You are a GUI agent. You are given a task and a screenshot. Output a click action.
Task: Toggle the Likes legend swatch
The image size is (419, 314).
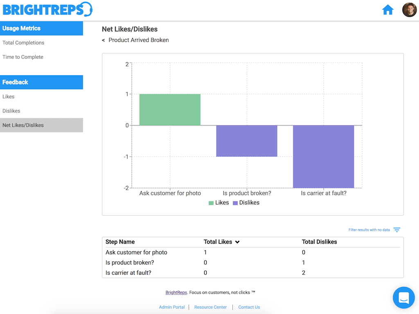pos(211,203)
